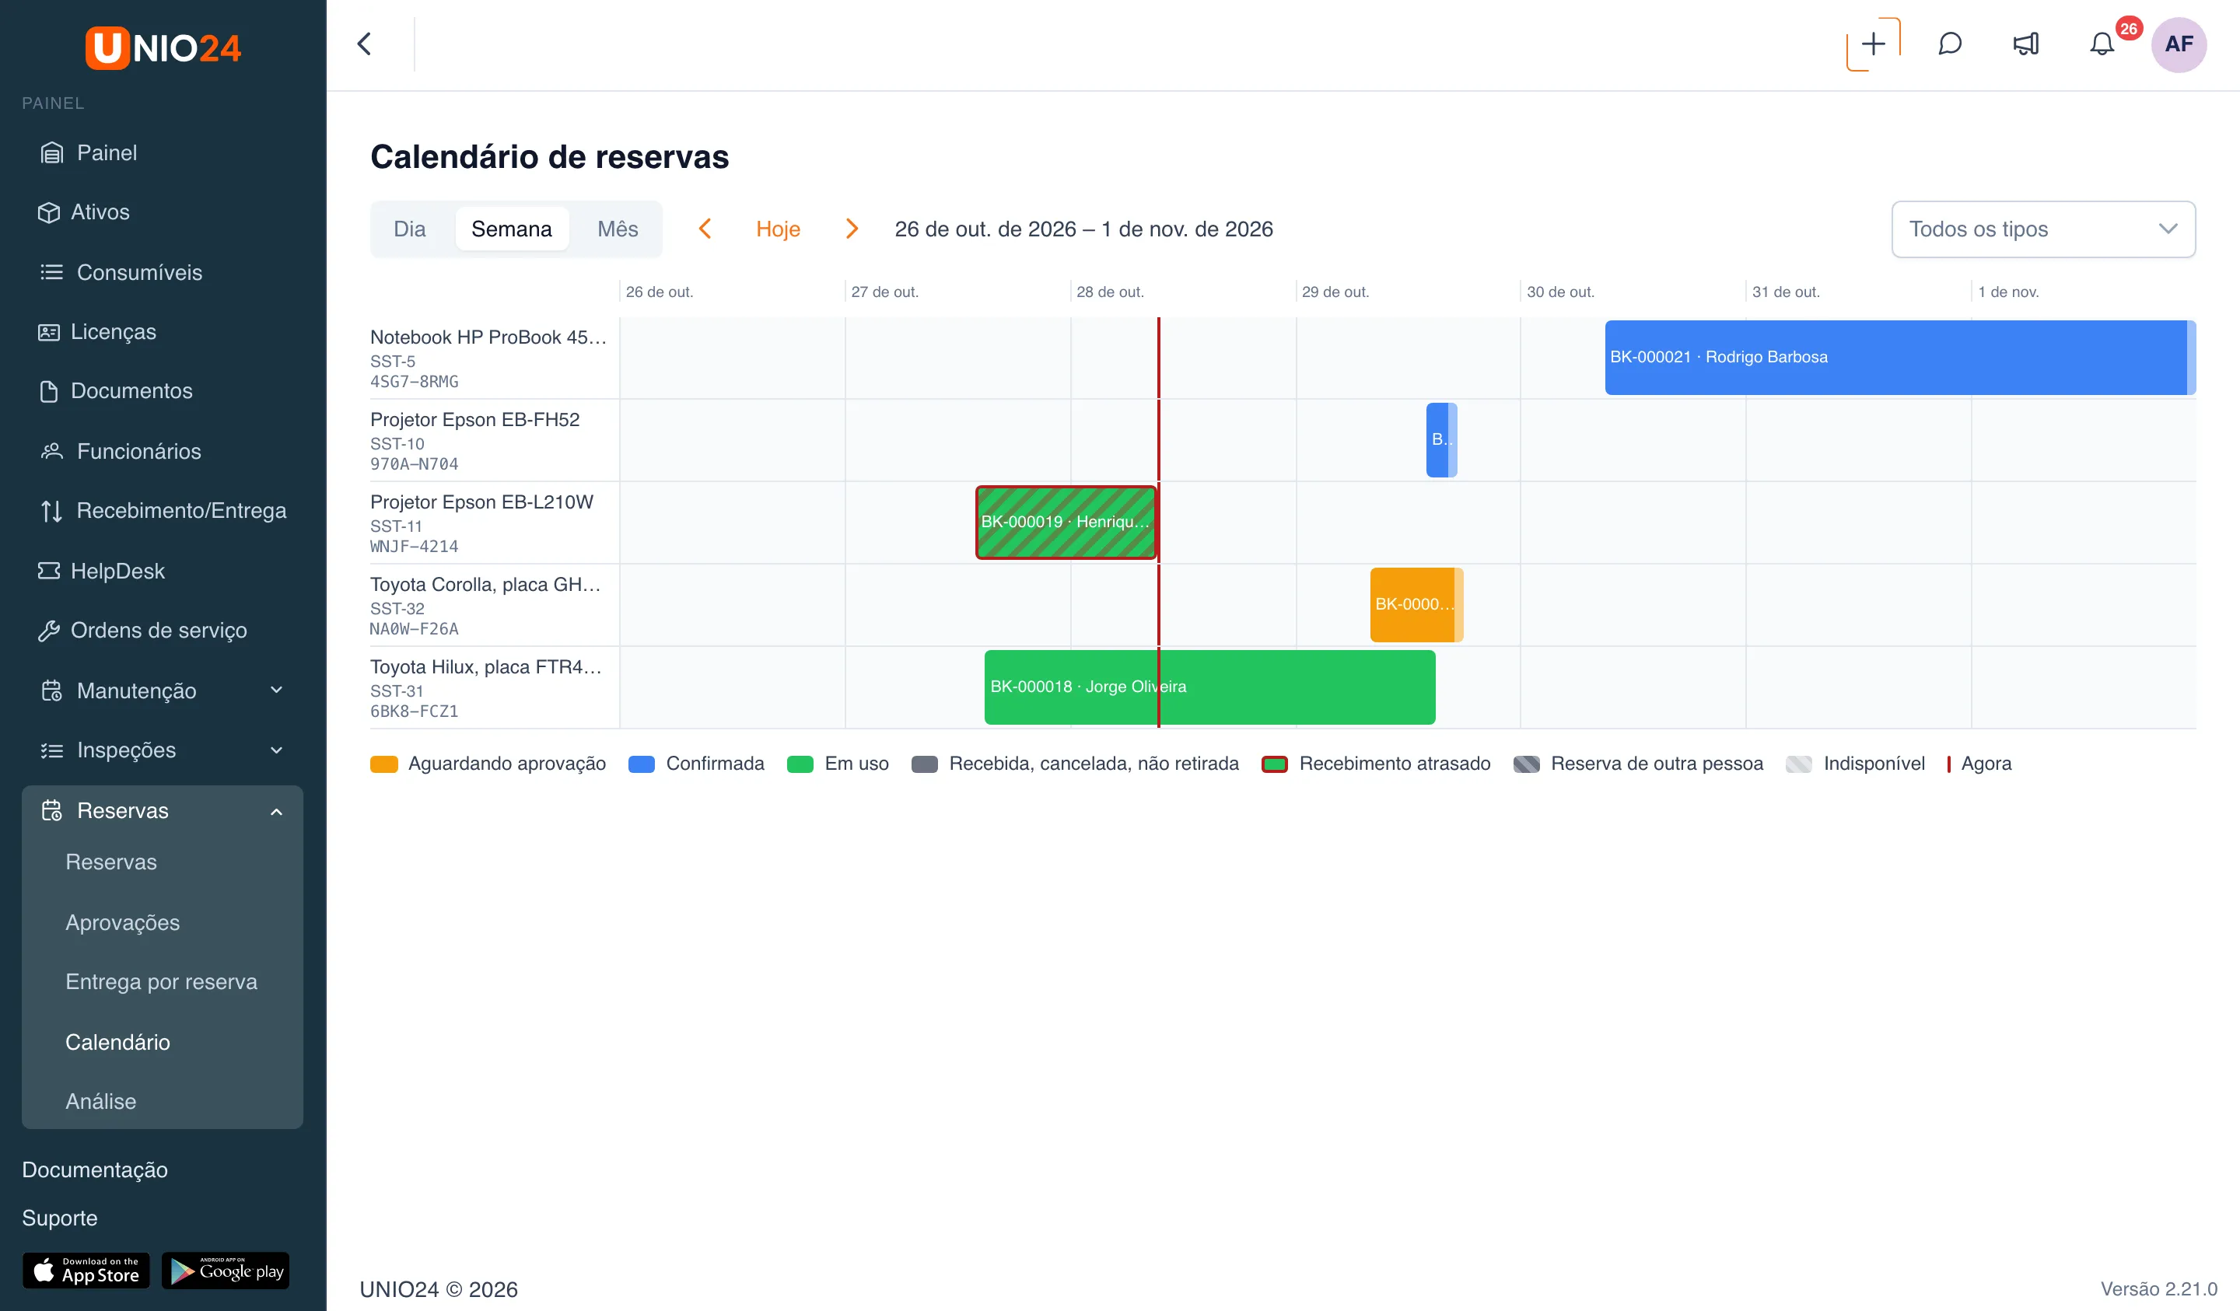Switch to Dia view
This screenshot has height=1311, width=2240.
(410, 229)
